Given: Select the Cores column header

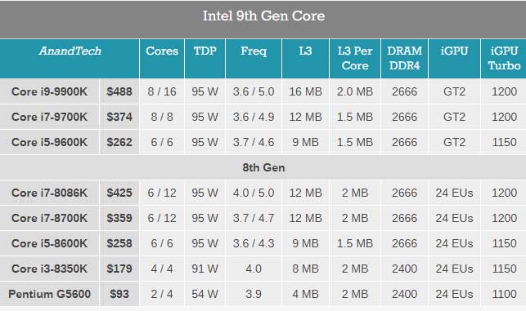Looking at the screenshot, I should tap(162, 59).
